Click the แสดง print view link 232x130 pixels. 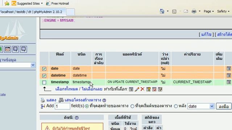click(x=51, y=100)
